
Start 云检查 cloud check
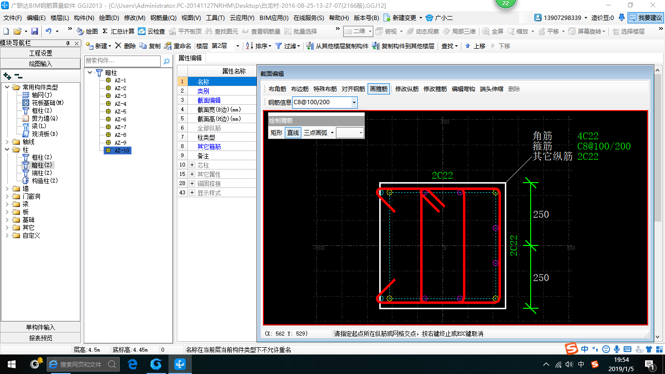(x=151, y=31)
